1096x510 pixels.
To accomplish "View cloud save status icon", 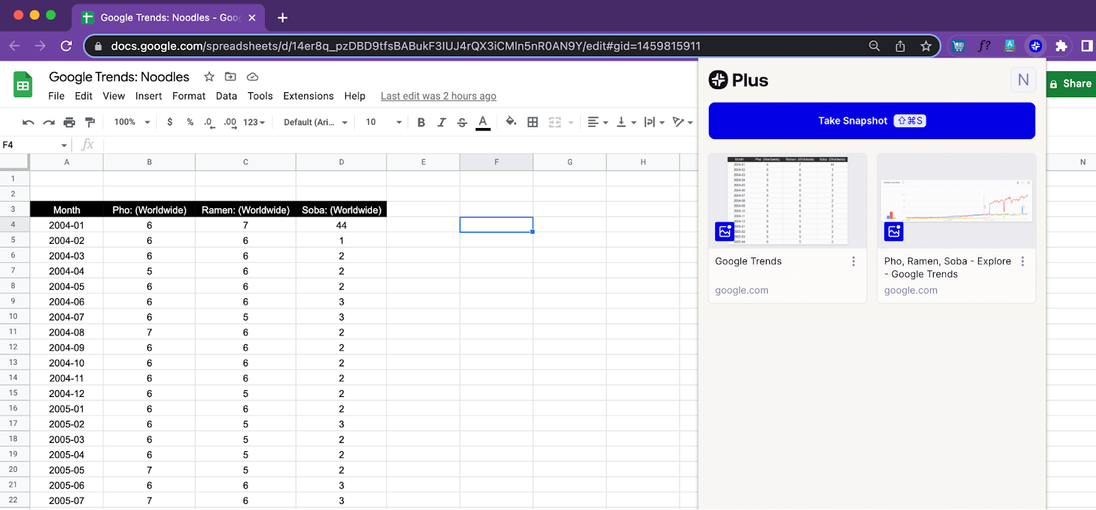I will tap(252, 77).
